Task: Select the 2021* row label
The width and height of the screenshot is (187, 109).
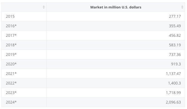Action: (x=11, y=74)
